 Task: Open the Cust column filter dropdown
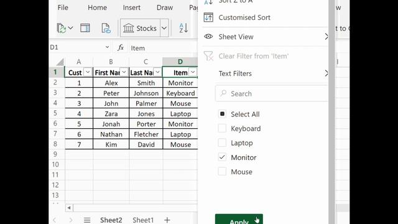tap(88, 72)
